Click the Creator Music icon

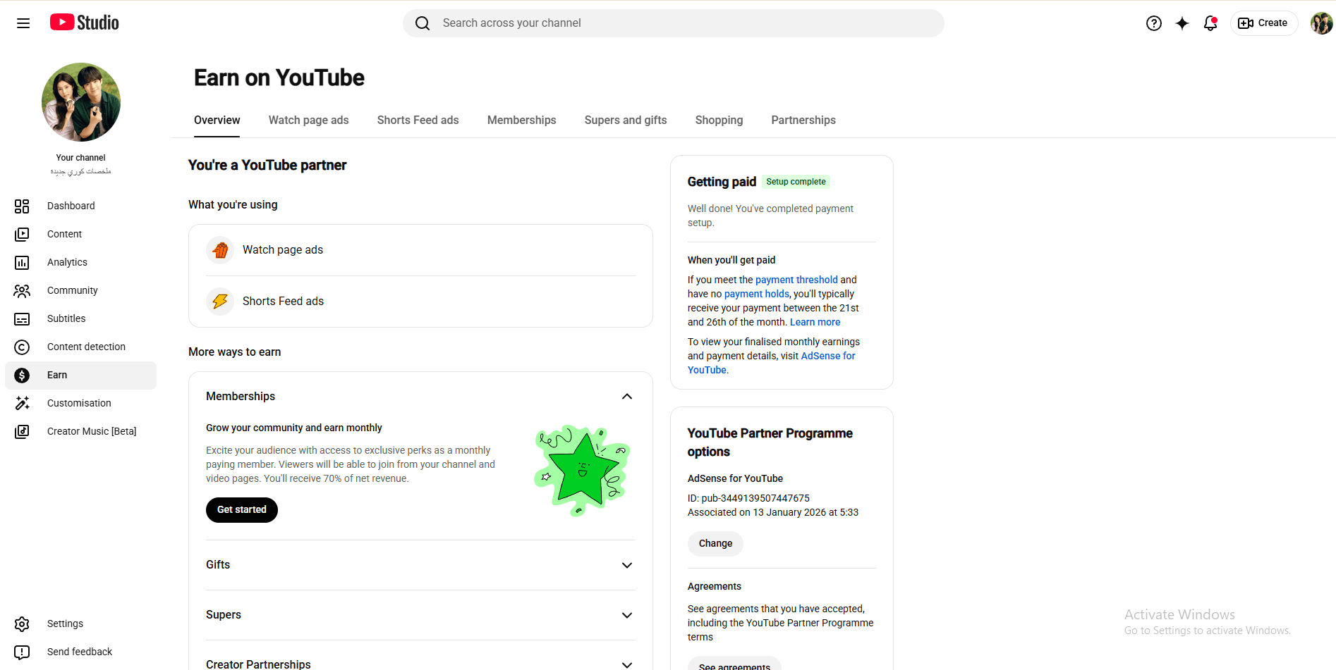[x=22, y=431]
